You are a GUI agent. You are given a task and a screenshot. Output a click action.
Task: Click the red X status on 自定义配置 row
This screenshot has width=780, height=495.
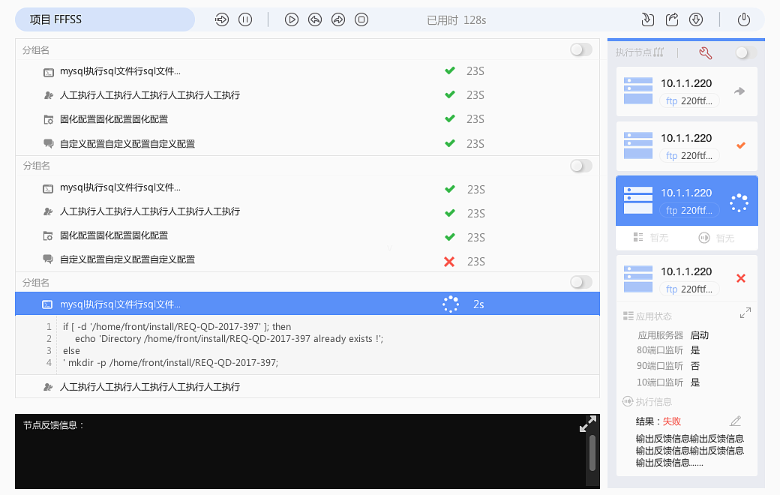tap(449, 261)
